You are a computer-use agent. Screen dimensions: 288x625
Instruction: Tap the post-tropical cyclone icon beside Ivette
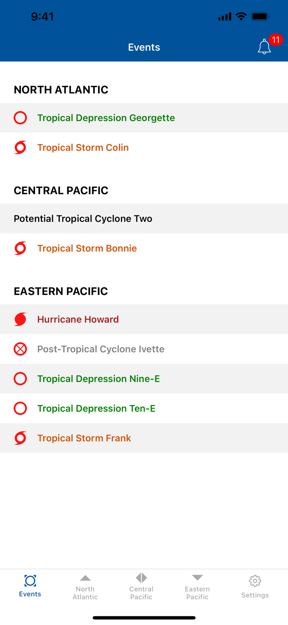coord(20,349)
